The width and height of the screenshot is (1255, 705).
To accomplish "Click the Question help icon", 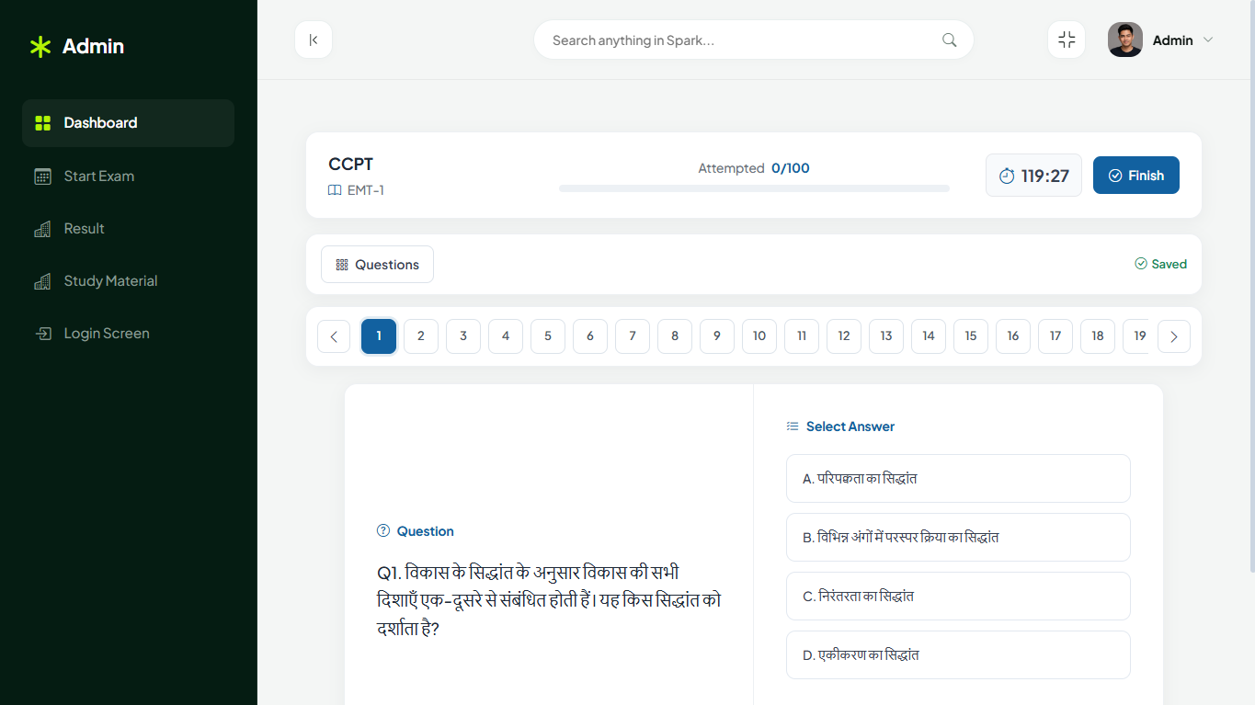I will pyautogui.click(x=383, y=530).
